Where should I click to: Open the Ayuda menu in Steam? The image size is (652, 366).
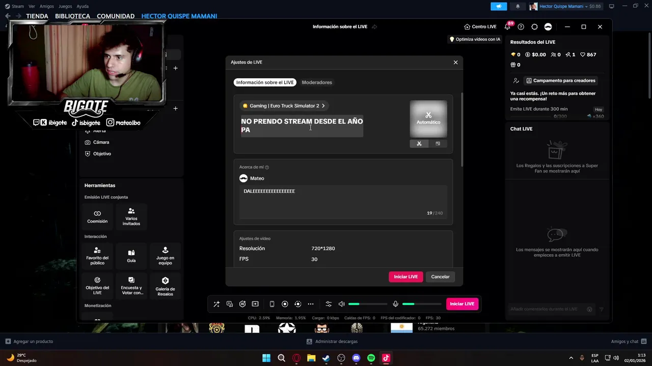click(83, 6)
